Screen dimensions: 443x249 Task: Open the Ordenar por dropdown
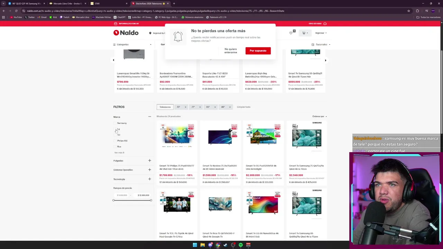[319, 117]
